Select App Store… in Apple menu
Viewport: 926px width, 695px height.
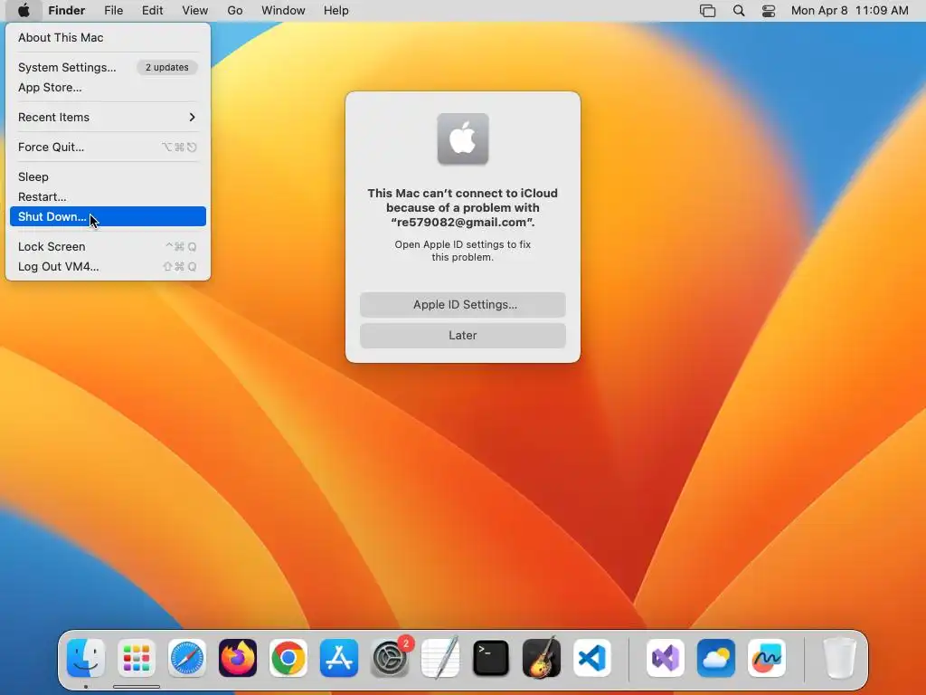click(108, 88)
